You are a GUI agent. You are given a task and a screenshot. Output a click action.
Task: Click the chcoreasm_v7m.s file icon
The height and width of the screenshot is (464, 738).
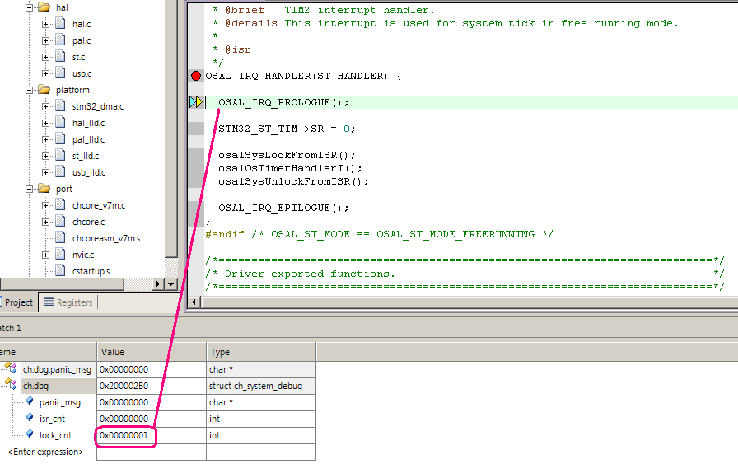[x=60, y=238]
